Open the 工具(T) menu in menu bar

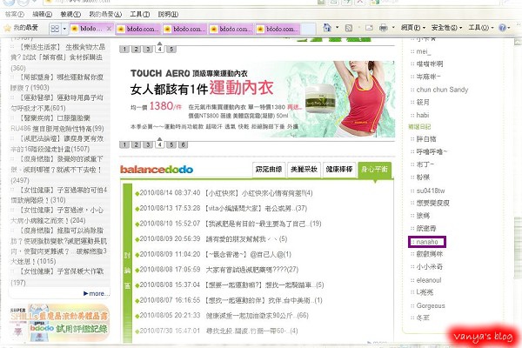[139, 14]
